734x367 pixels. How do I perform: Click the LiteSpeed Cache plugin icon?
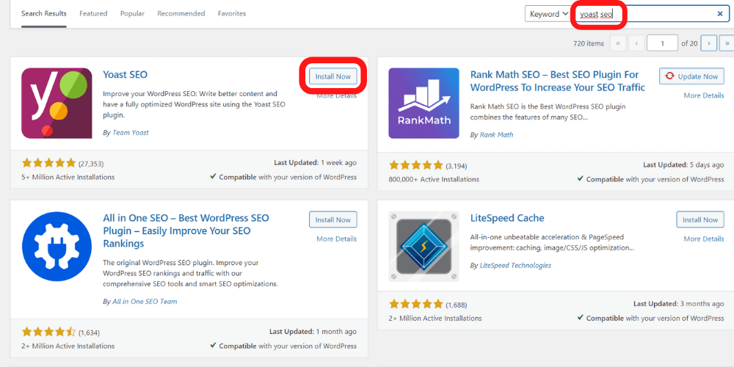(424, 247)
